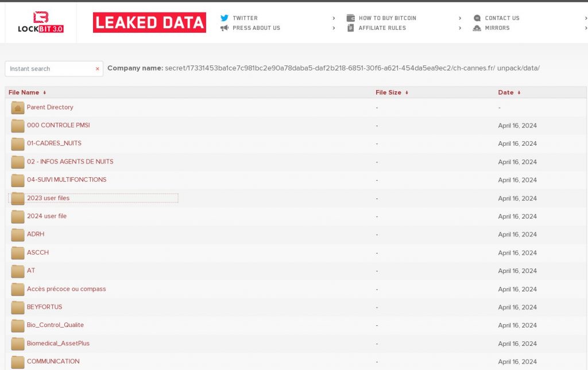Focus the Instant search input field

click(x=51, y=69)
